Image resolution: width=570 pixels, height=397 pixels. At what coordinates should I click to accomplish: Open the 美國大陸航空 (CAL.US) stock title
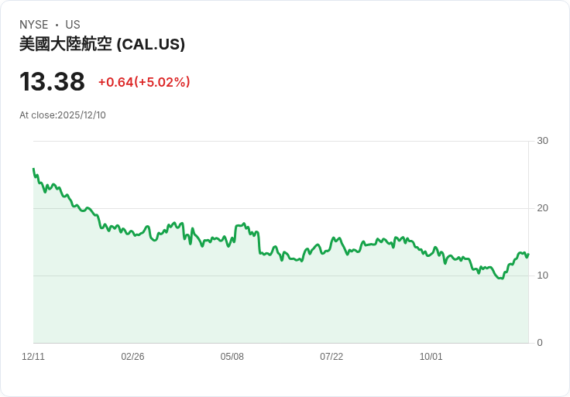102,45
